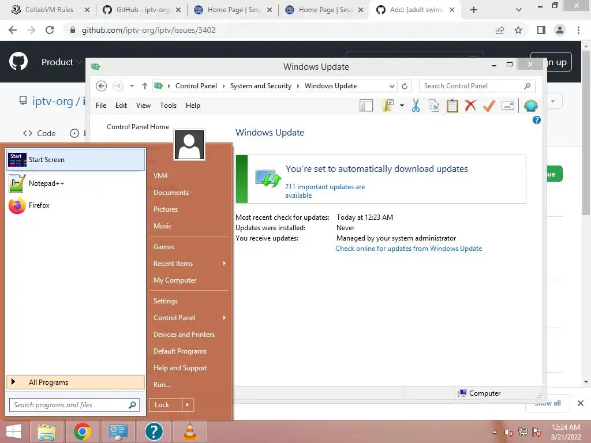This screenshot has height=443, width=591.
Task: Open File Explorer from the taskbar
Action: (x=47, y=431)
